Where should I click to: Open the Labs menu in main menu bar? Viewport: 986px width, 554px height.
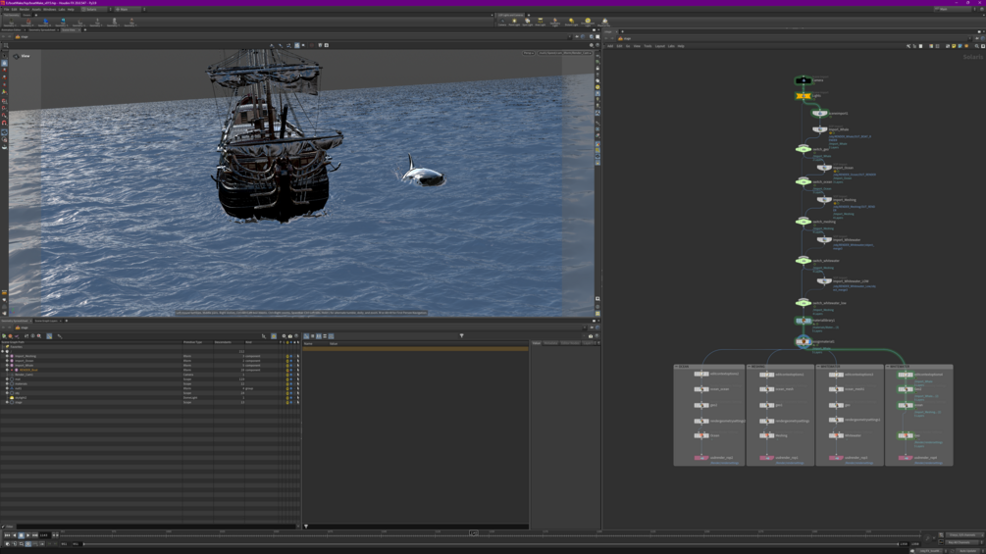click(62, 10)
